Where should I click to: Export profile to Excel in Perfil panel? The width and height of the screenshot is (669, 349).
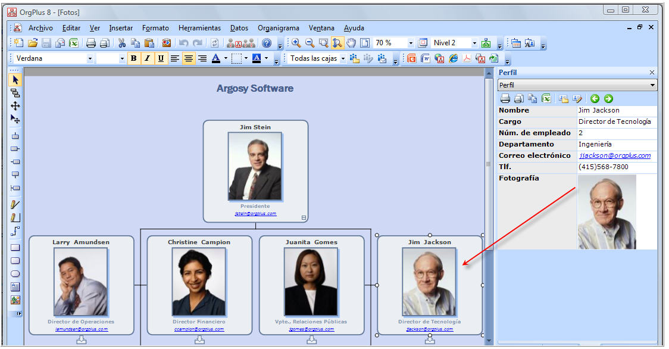coord(546,99)
